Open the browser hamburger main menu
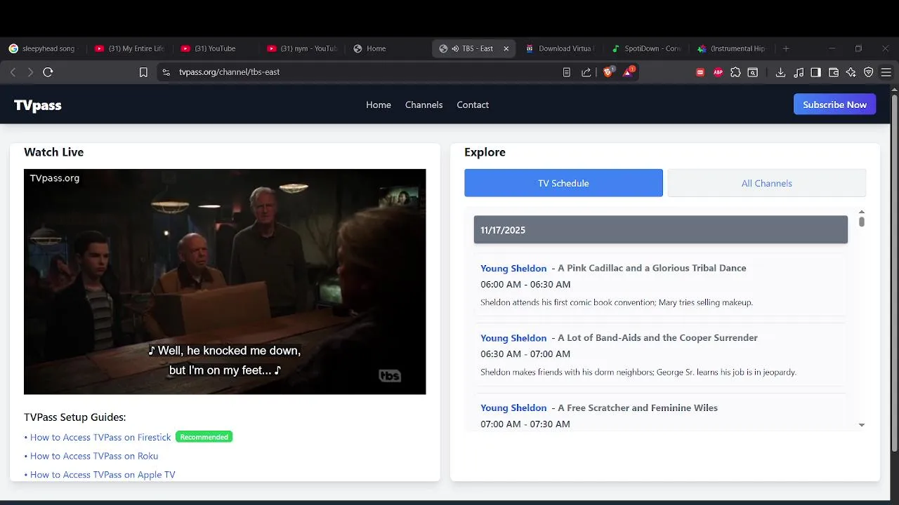This screenshot has width=899, height=505. pyautogui.click(x=886, y=72)
